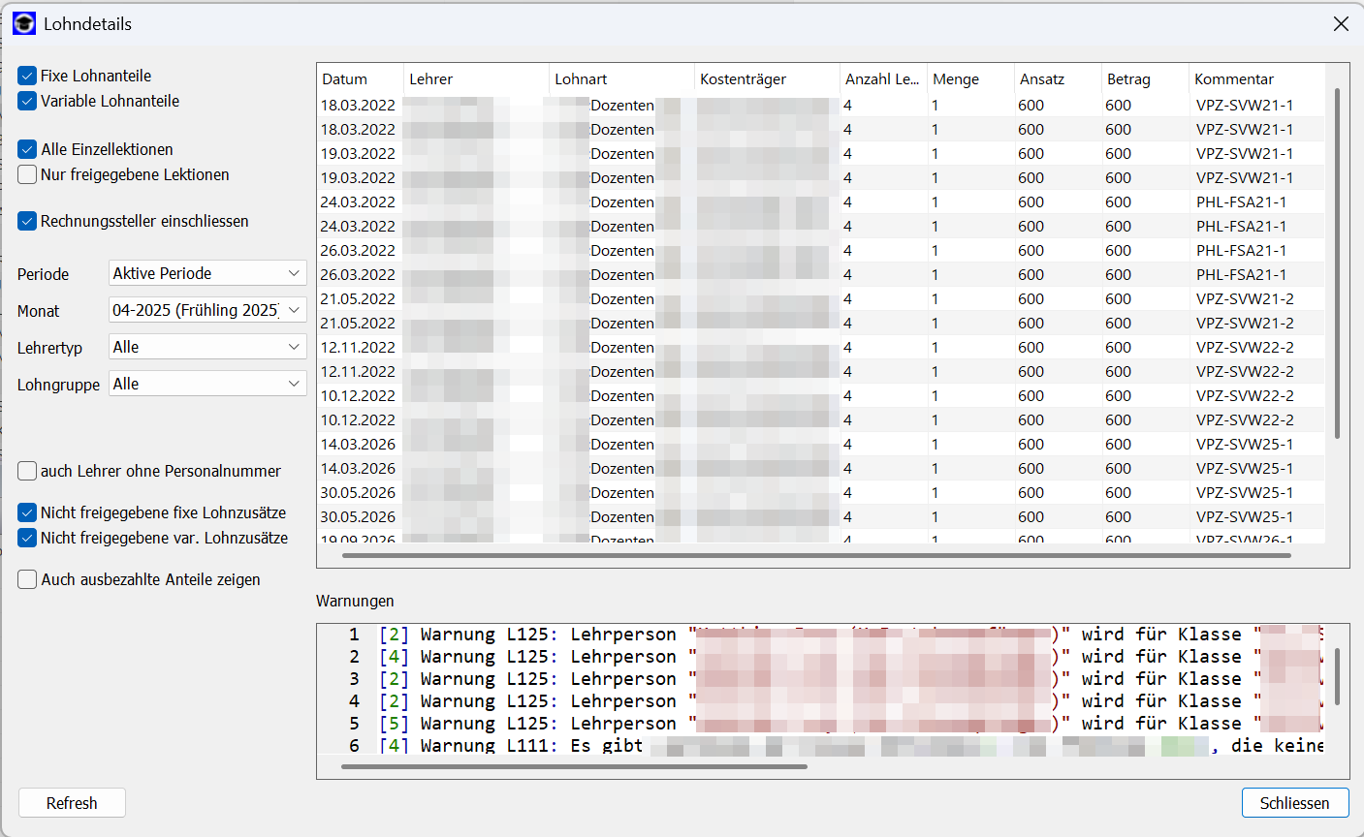Click the Lohndetails graduation cap app icon
Screen dimensions: 1364x837
click(x=24, y=23)
